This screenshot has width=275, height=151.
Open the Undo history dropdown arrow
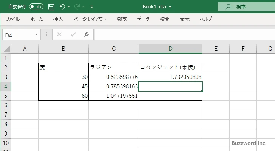(69, 7)
